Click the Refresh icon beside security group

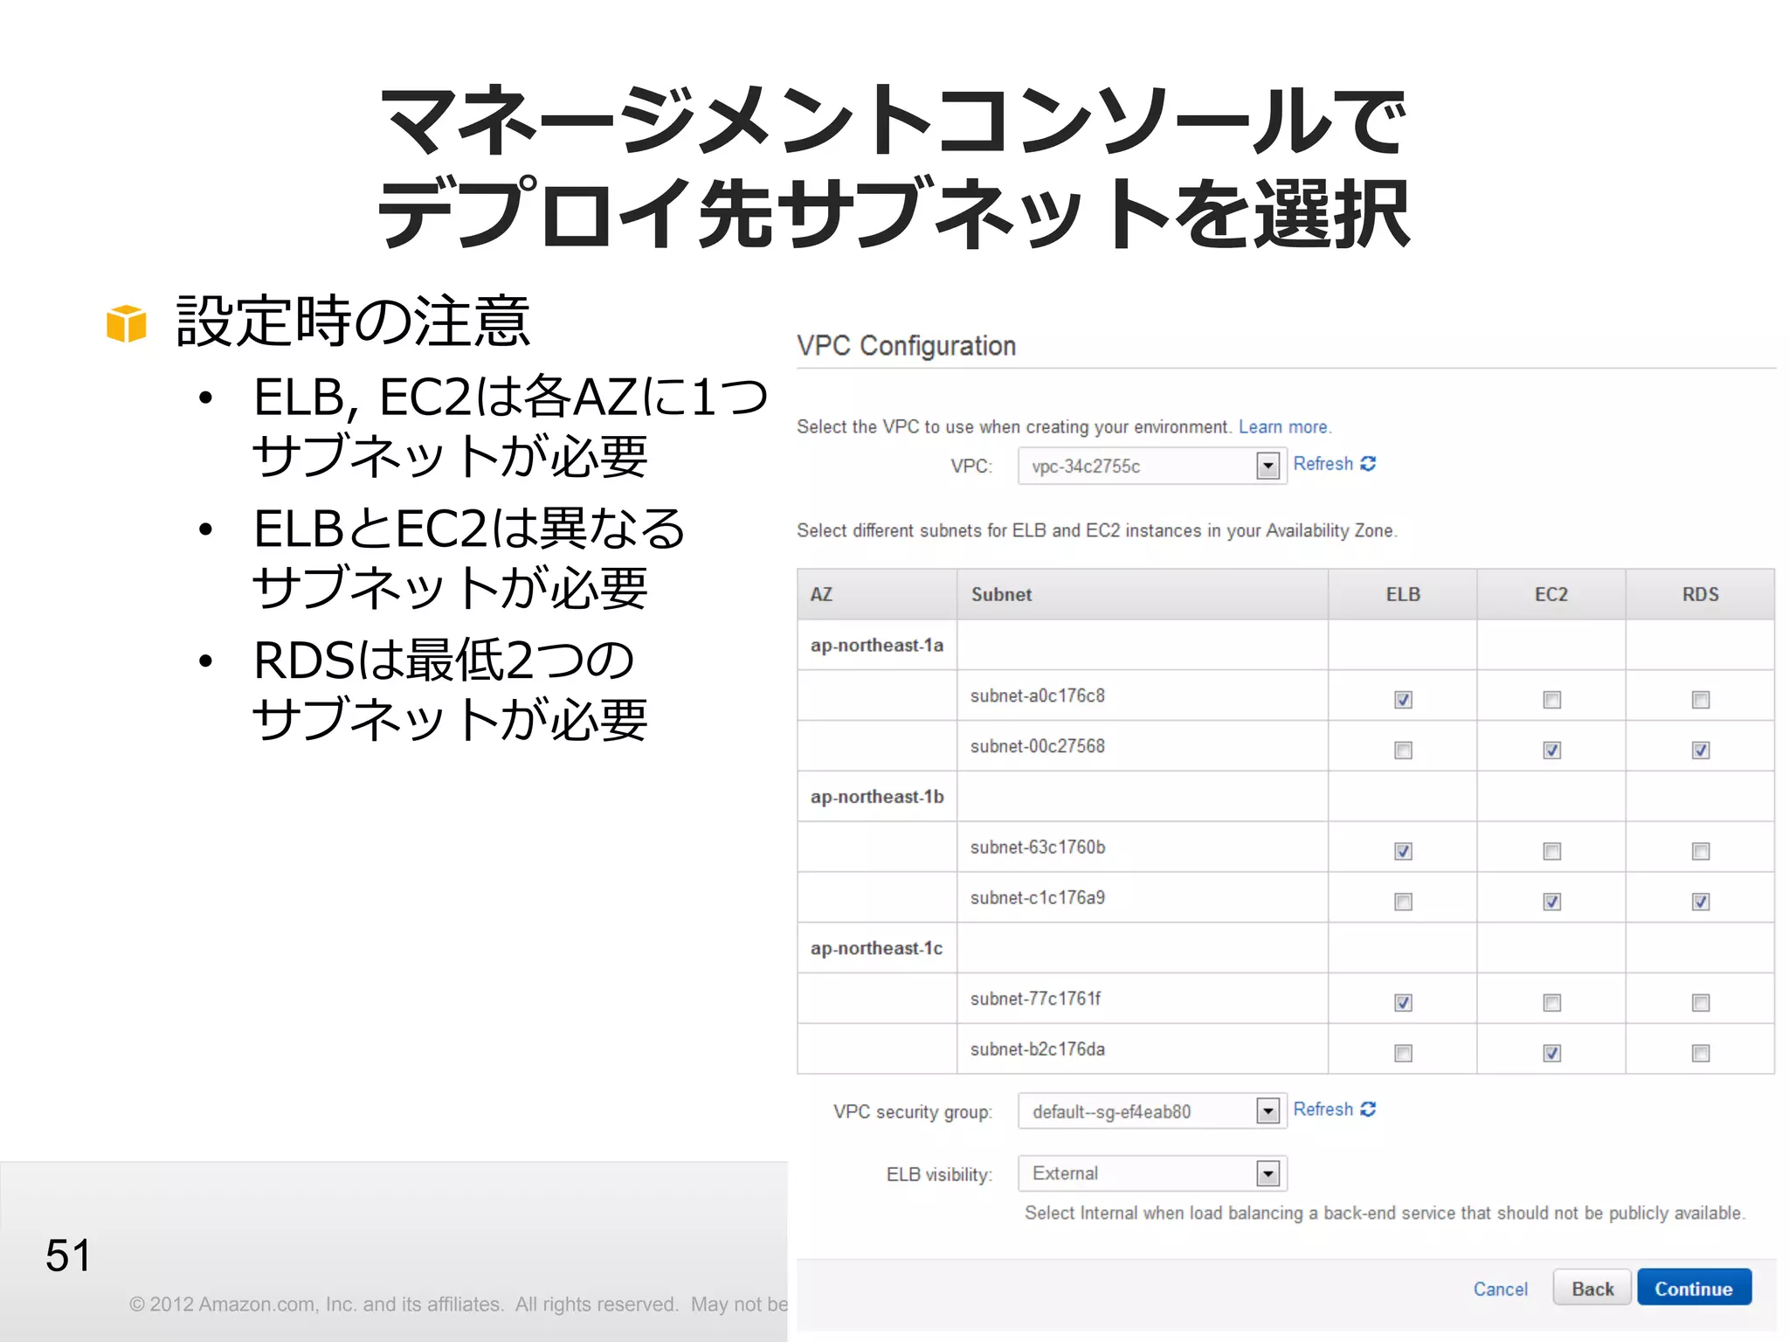1368,1109
